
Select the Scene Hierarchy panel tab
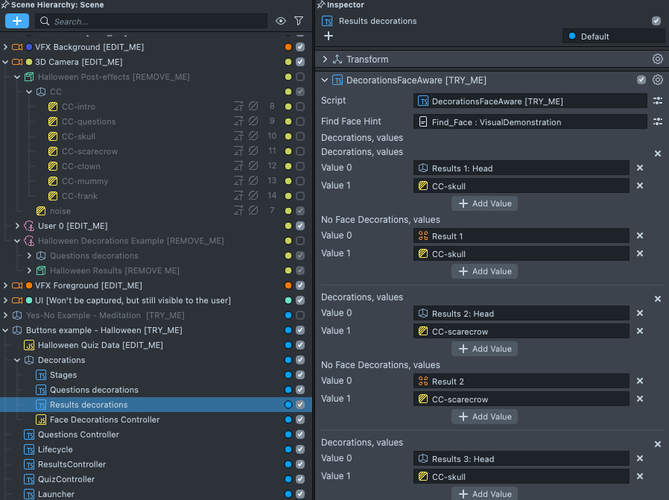tap(52, 5)
